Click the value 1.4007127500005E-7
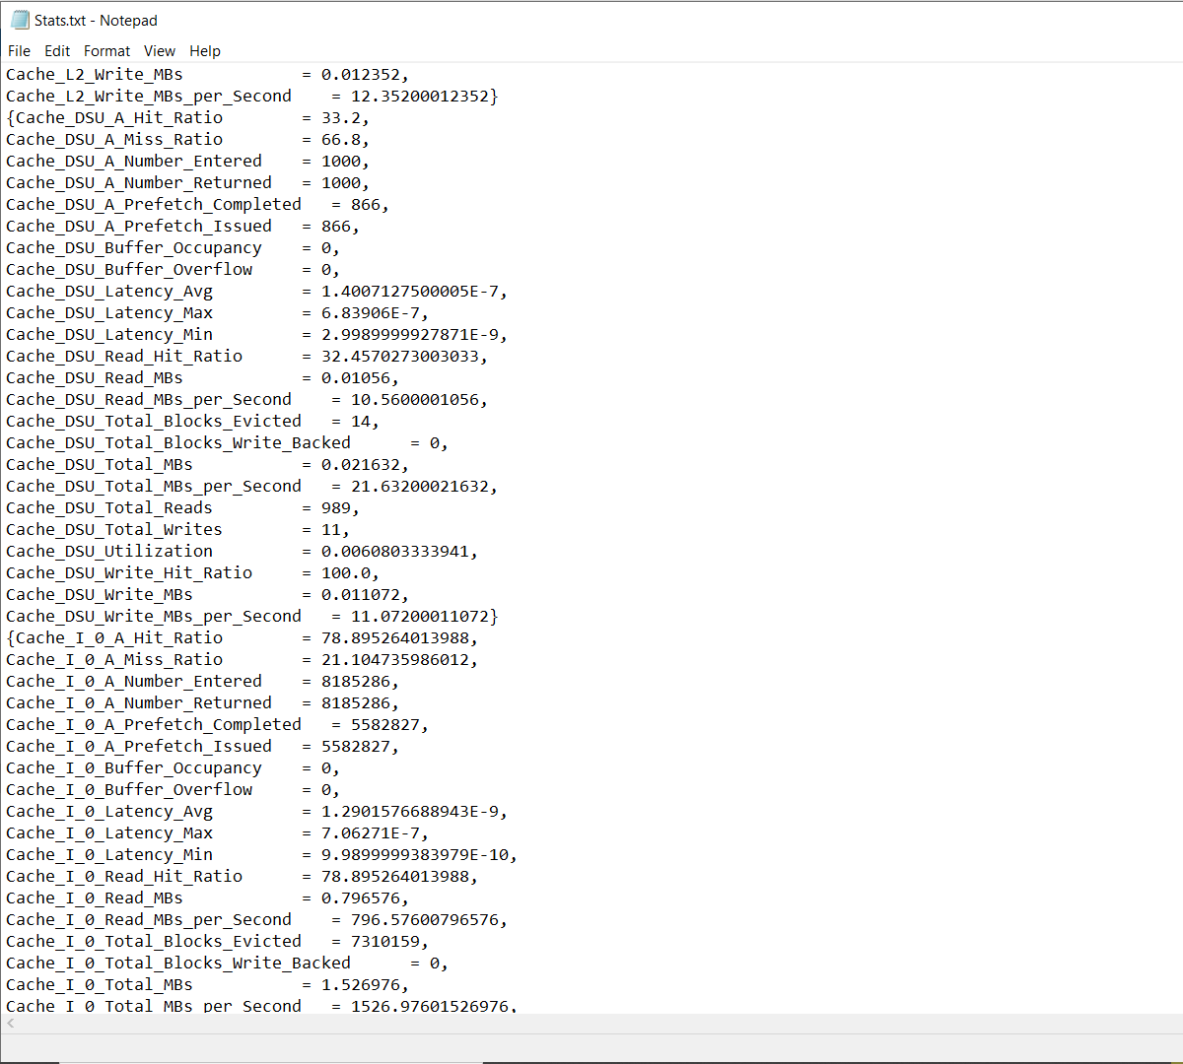The height and width of the screenshot is (1064, 1183). click(x=410, y=292)
